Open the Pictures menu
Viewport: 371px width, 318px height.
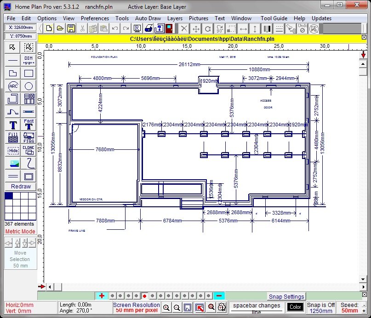[x=199, y=18]
